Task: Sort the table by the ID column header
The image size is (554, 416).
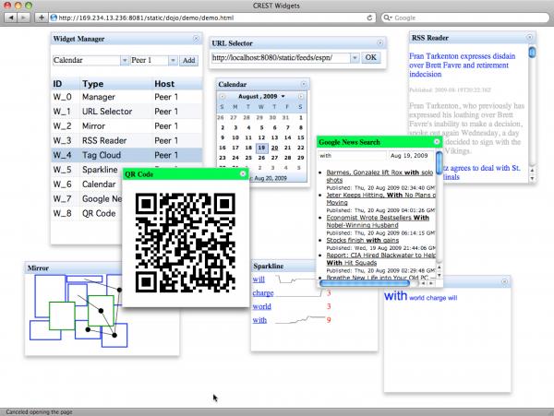Action: coord(66,84)
